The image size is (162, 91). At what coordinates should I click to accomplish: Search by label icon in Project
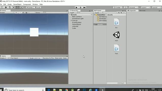121,13
